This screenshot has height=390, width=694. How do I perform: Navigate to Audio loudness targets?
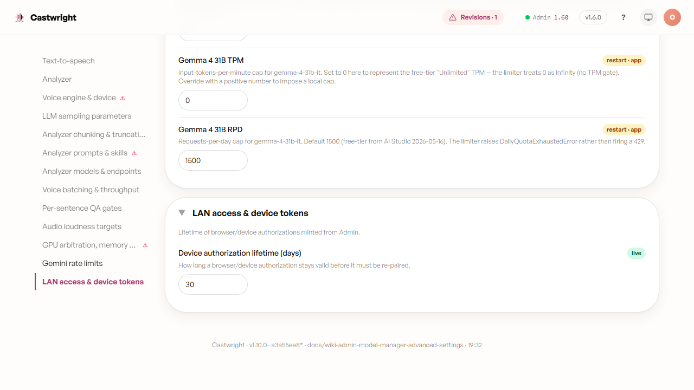(x=82, y=226)
